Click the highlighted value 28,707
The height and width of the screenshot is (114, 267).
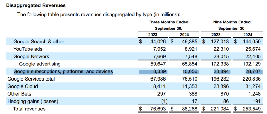252,71
